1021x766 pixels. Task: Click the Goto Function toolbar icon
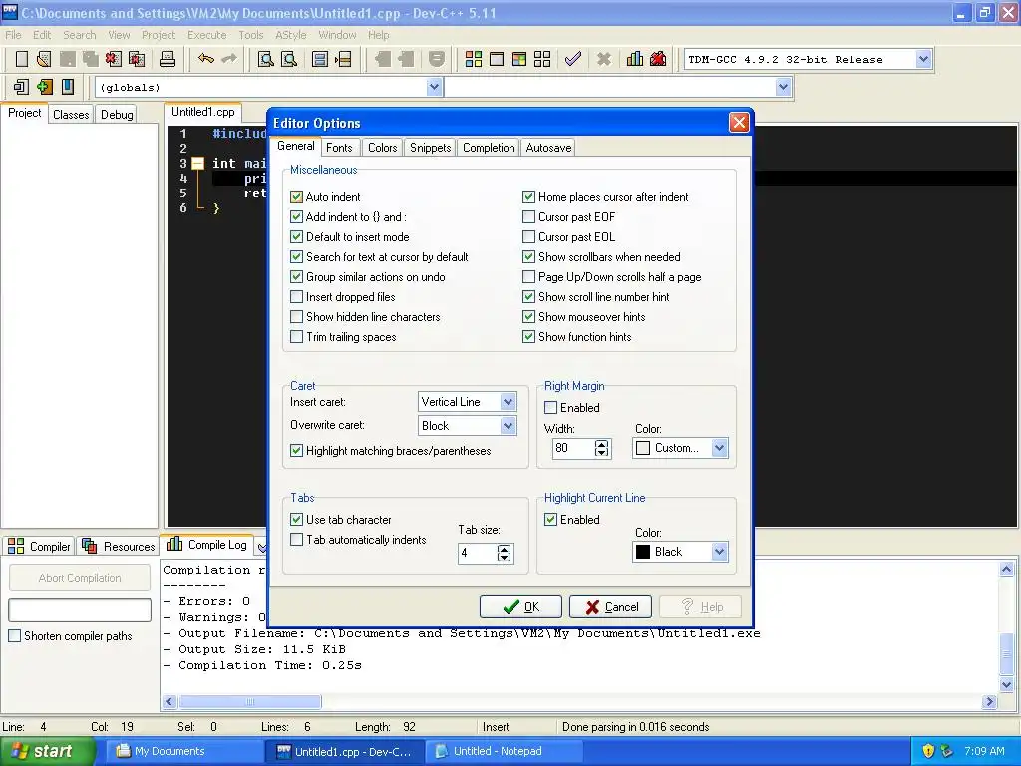(320, 59)
